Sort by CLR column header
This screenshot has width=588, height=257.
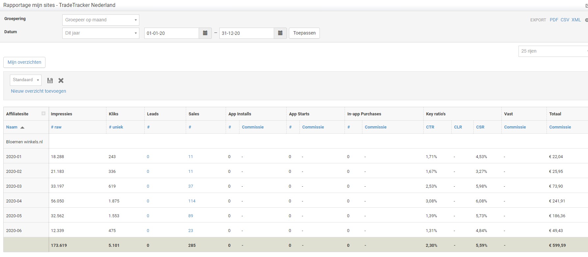458,127
